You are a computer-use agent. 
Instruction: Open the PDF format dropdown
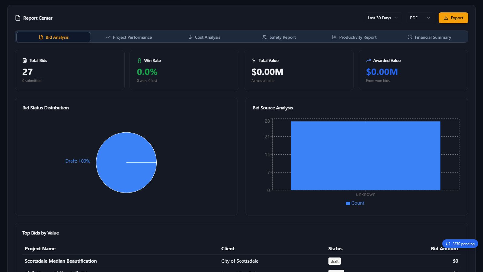pyautogui.click(x=420, y=18)
